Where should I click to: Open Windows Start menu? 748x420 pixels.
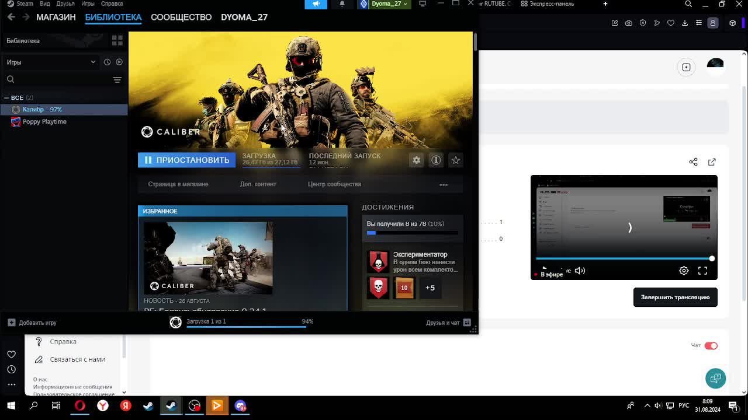[x=11, y=405]
